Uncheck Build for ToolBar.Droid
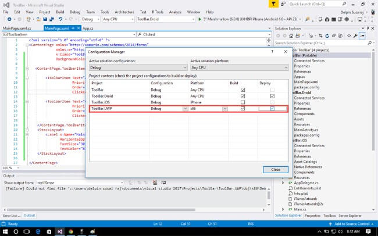This screenshot has width=378, height=236. pos(243,96)
